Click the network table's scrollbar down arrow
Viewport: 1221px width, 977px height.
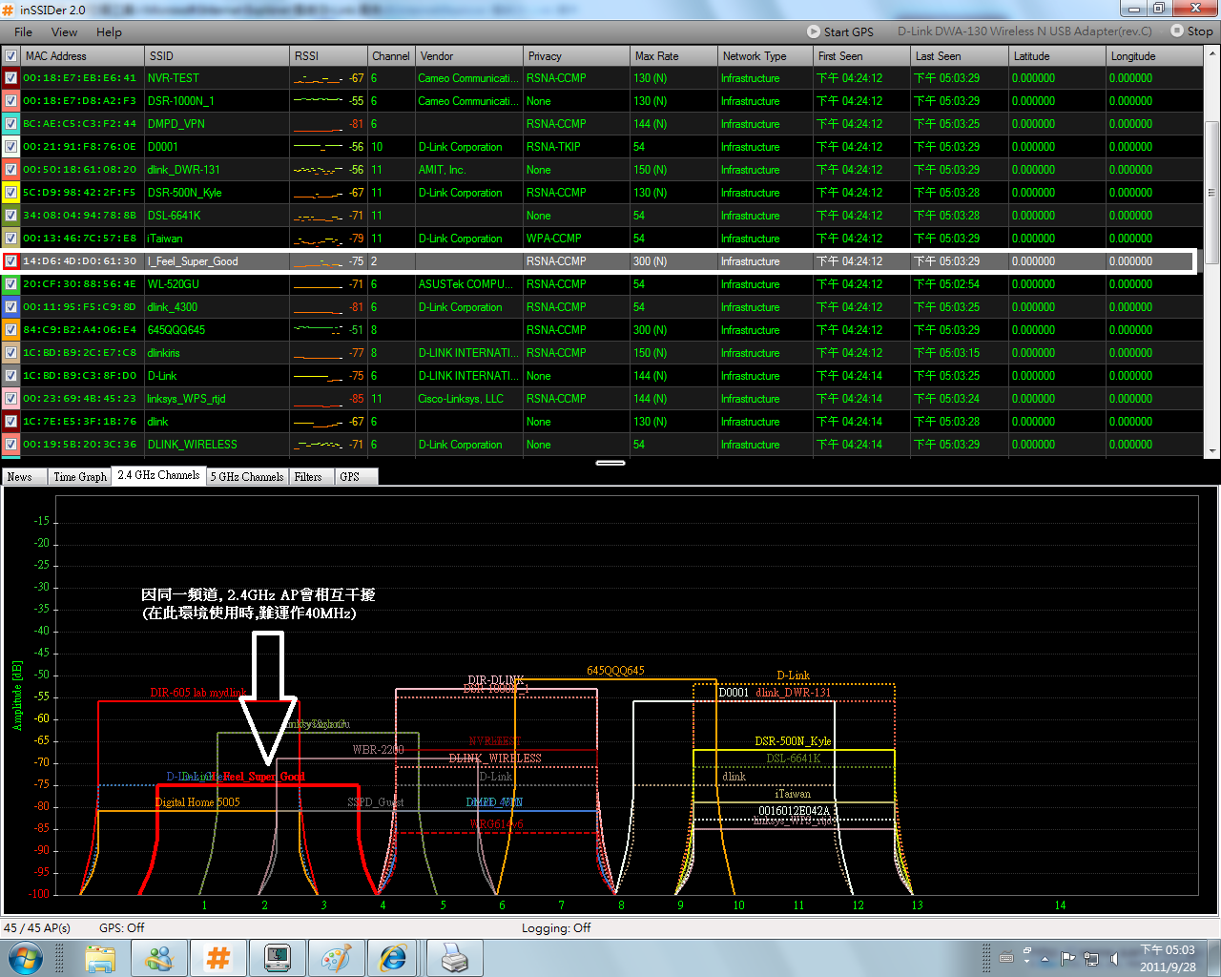tap(1211, 451)
